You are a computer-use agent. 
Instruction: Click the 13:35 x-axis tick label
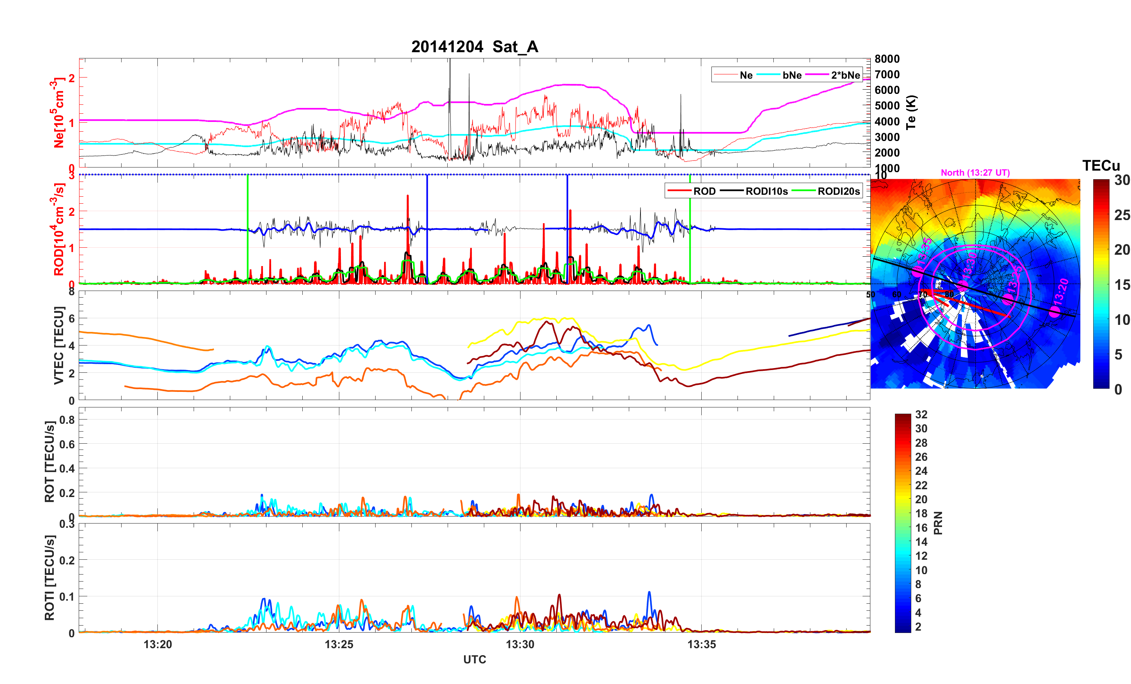click(x=701, y=644)
